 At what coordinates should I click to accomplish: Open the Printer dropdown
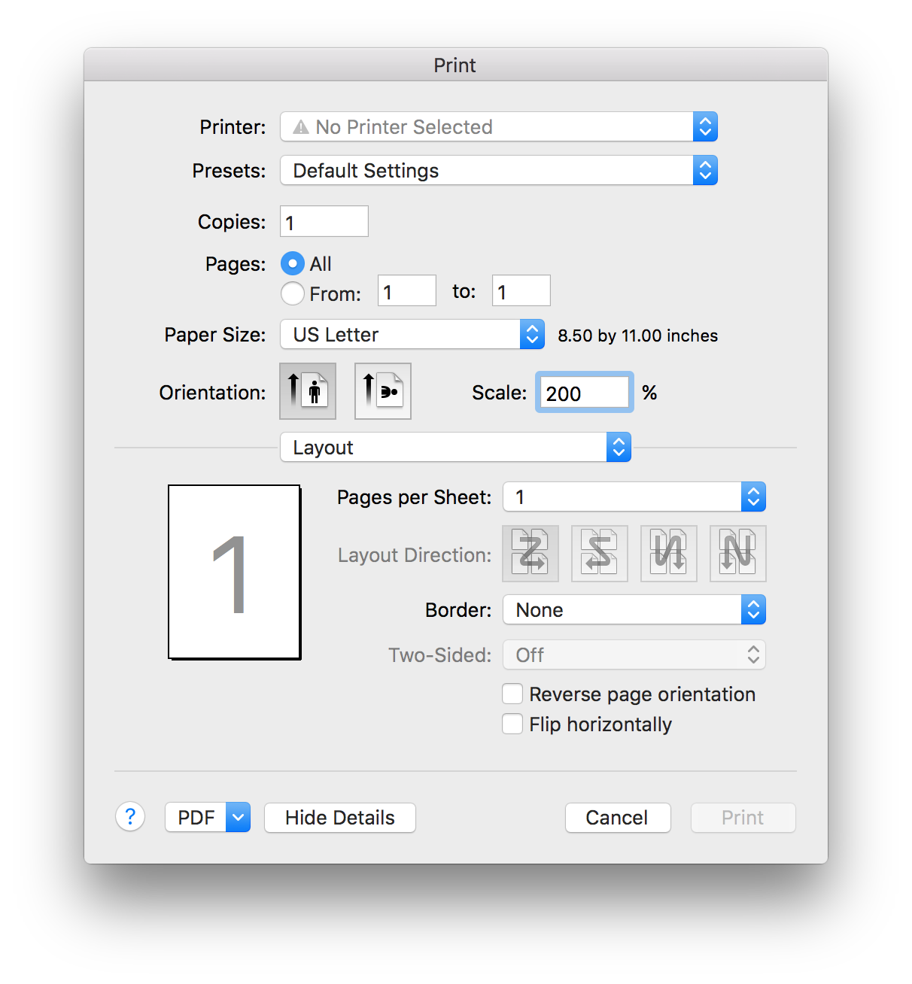[x=499, y=126]
